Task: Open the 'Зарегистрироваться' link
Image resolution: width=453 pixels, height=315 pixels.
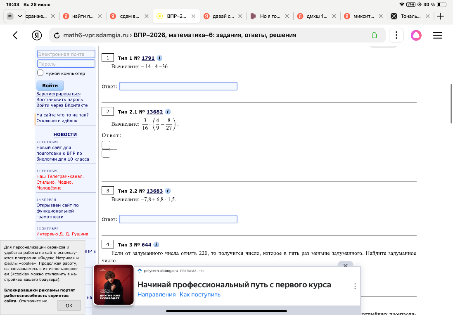Action: [x=58, y=94]
